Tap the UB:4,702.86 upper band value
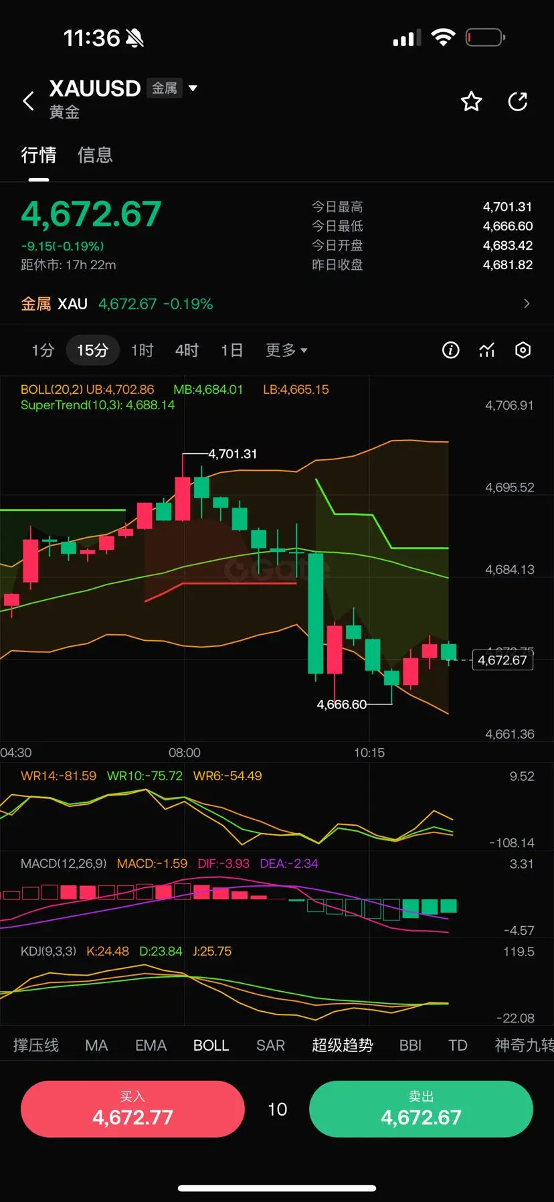This screenshot has width=554, height=1202. point(120,390)
